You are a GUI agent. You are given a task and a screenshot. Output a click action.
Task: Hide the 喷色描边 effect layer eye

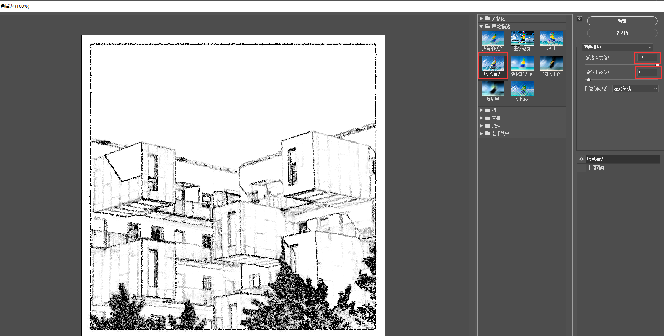(x=581, y=159)
